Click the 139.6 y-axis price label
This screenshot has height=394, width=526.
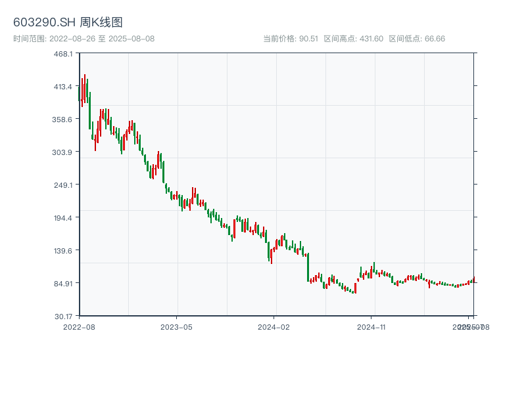(x=63, y=251)
